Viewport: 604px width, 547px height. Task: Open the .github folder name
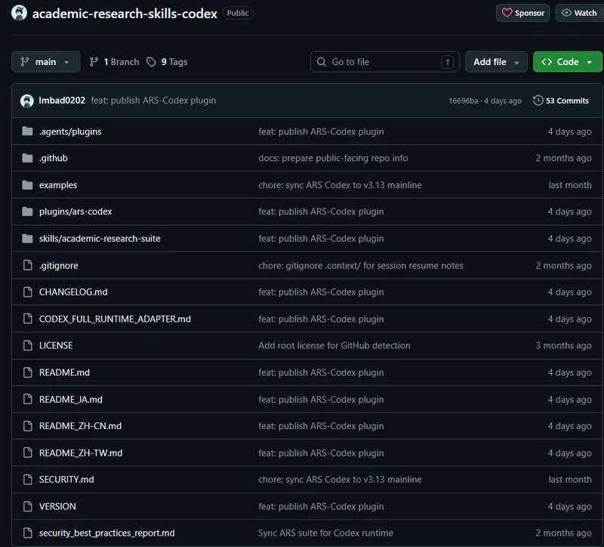53,158
